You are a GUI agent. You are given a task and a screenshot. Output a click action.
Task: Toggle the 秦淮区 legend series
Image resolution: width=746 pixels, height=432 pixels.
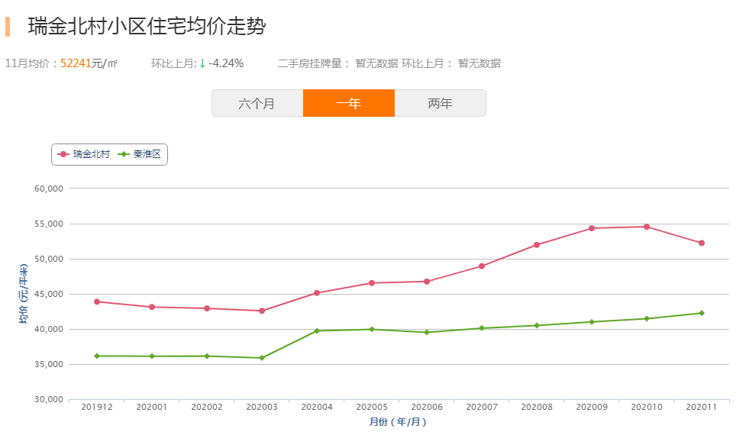pos(140,154)
